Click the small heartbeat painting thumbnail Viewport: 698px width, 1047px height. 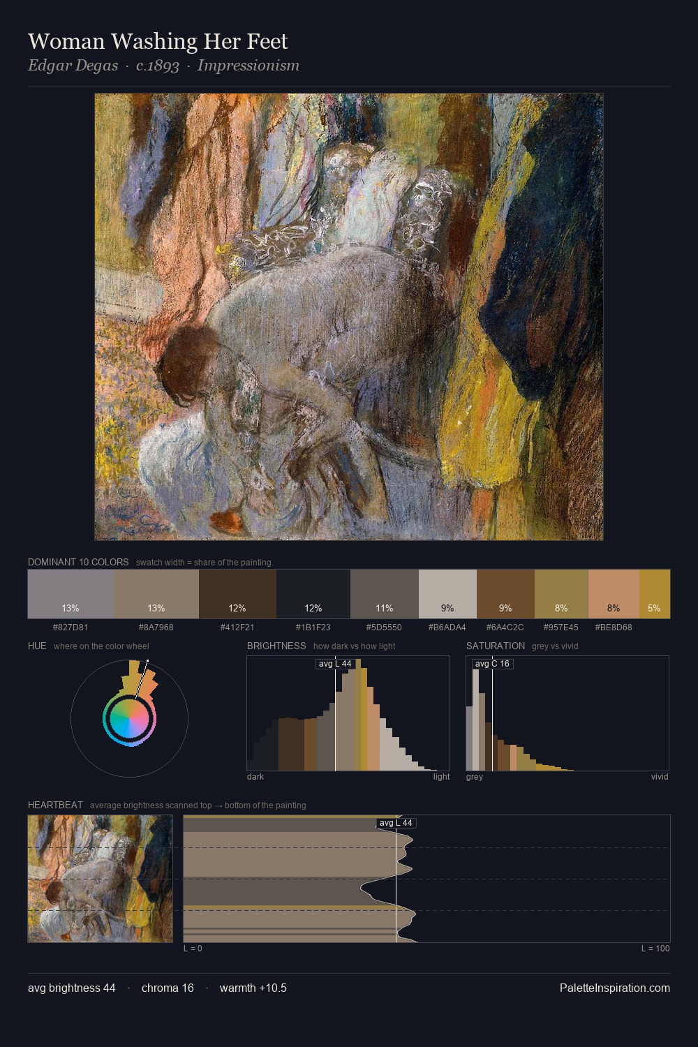[x=100, y=879]
